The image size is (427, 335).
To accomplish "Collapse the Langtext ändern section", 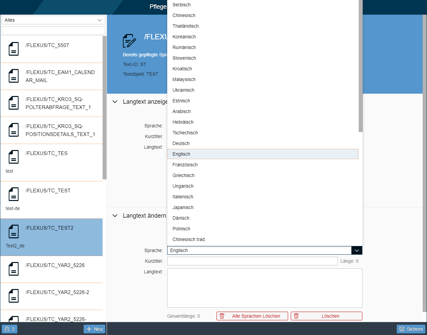I will pyautogui.click(x=115, y=216).
